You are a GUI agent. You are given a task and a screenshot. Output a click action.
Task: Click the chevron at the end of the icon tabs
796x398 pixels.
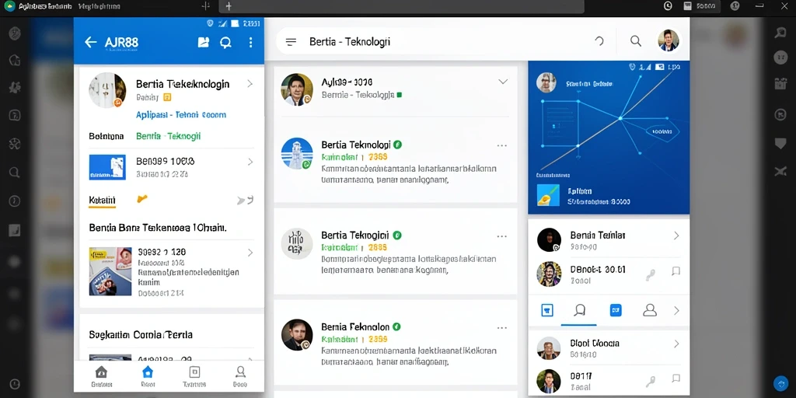(676, 310)
